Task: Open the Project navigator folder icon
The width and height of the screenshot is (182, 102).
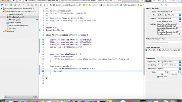Action: 2,5
